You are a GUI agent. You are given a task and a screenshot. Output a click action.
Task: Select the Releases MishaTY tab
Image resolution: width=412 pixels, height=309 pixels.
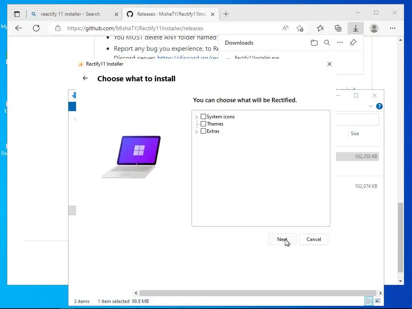click(x=171, y=14)
